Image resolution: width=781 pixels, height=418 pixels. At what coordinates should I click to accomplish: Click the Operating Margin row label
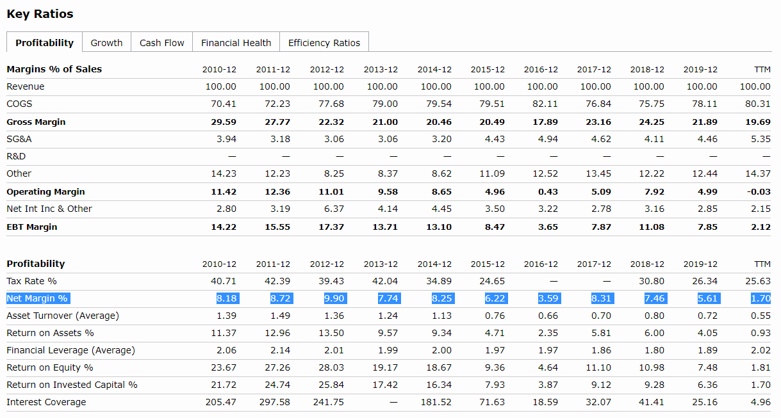pyautogui.click(x=45, y=191)
